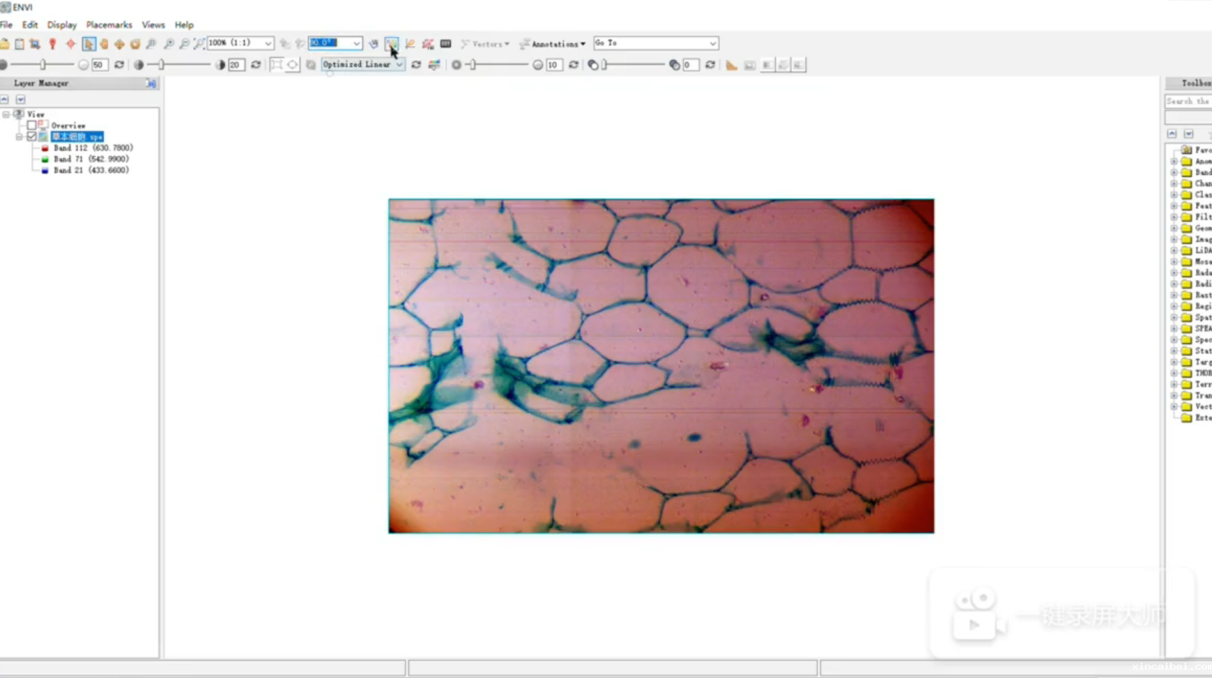1212x678 pixels.
Task: Click the fixed Zoom In icon
Action: [x=169, y=44]
